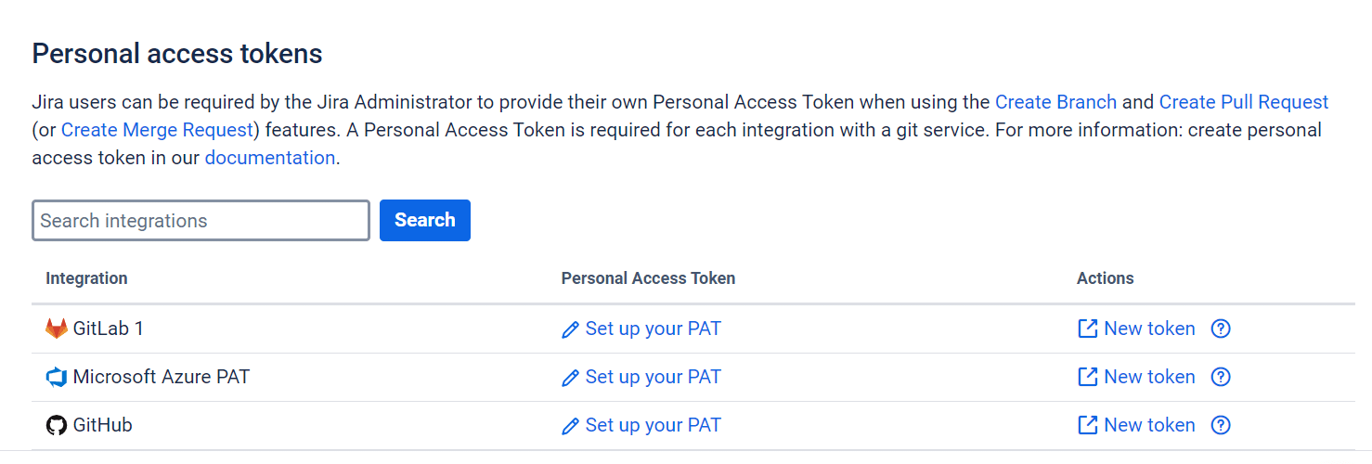Click the Integration column header

[86, 278]
